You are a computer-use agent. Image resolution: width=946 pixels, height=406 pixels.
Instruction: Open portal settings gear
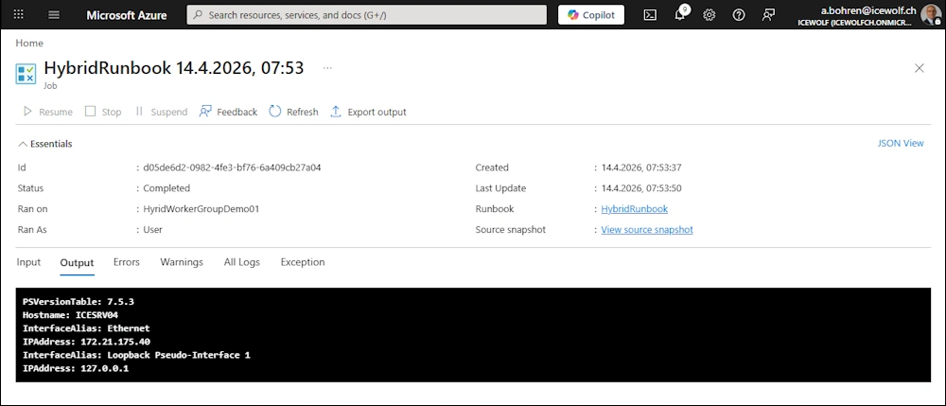[709, 15]
